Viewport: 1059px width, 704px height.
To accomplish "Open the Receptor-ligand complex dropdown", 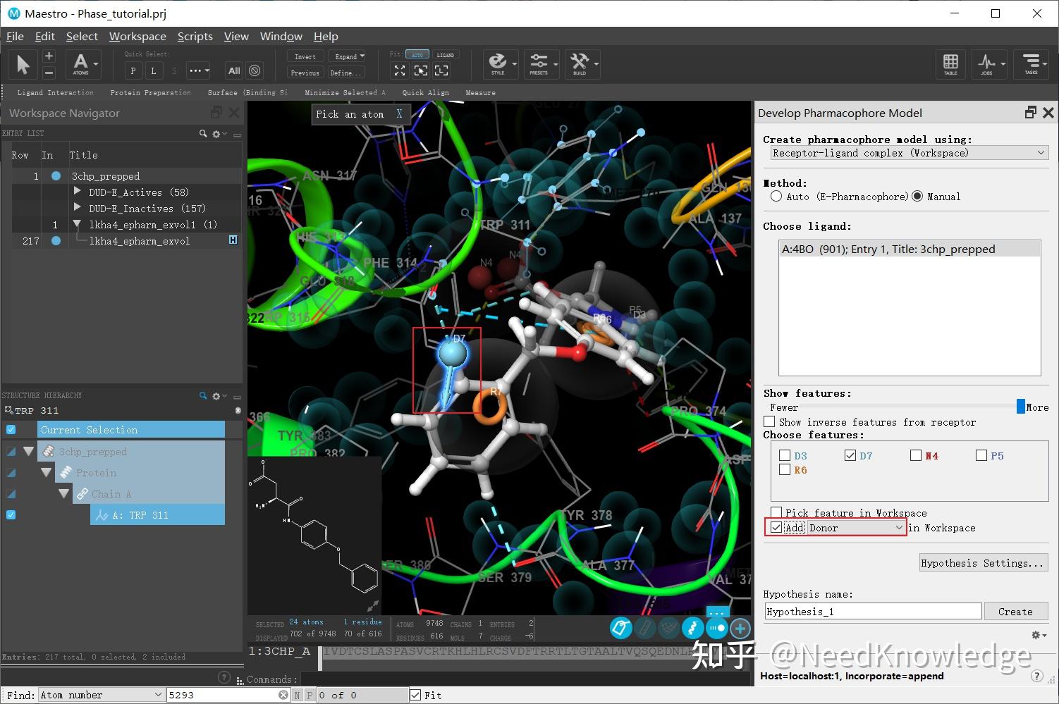I will [x=907, y=153].
